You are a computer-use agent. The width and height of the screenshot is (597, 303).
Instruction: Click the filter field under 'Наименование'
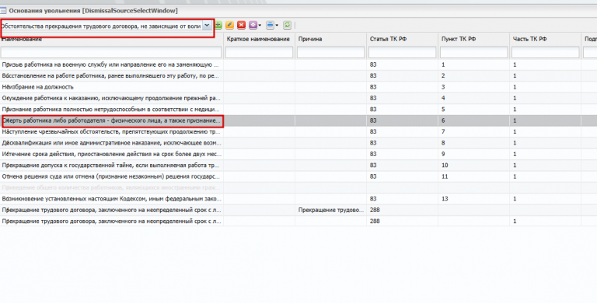pyautogui.click(x=111, y=52)
